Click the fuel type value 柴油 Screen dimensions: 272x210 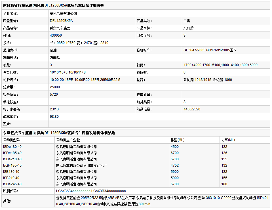point(53,50)
